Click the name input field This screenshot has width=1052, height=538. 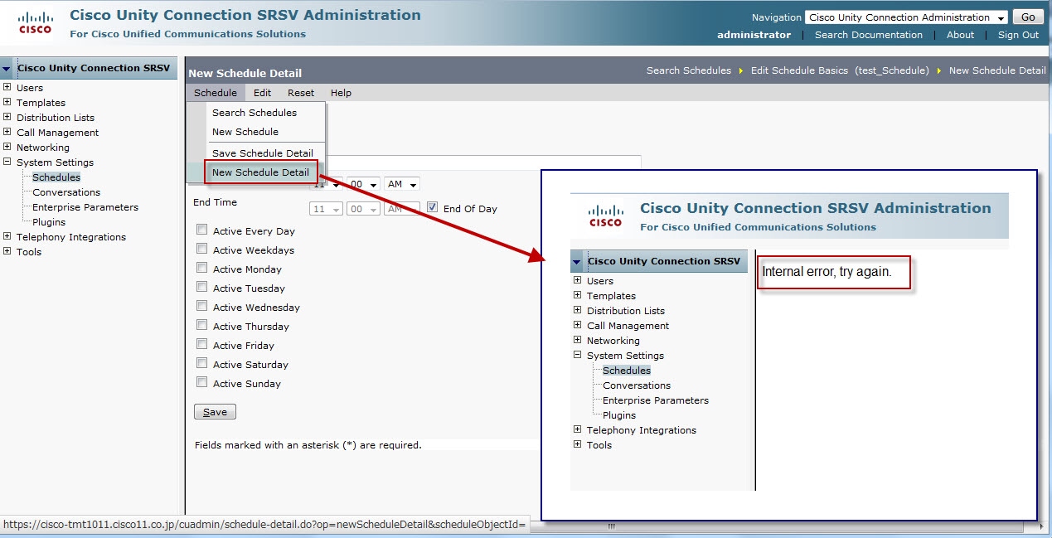point(482,162)
